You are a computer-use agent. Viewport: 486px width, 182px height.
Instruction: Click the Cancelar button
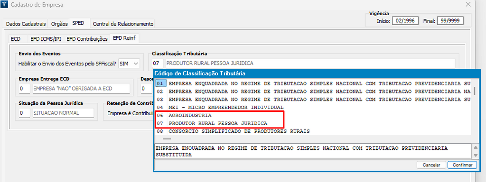click(x=431, y=165)
